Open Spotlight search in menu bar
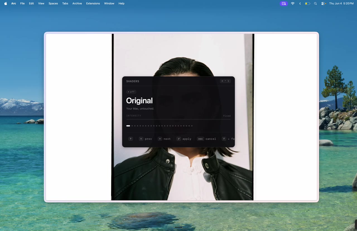Image resolution: width=357 pixels, height=231 pixels. [x=315, y=4]
